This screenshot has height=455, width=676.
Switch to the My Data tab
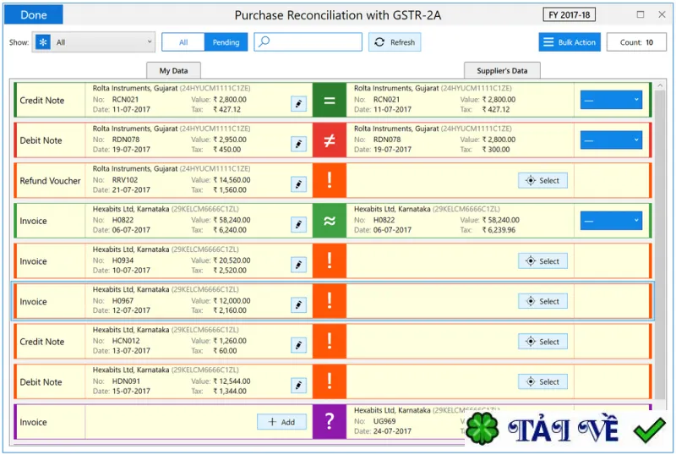pos(173,70)
